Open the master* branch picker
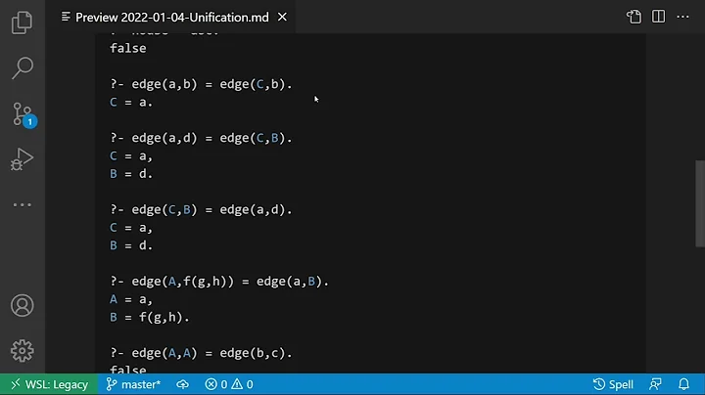 pyautogui.click(x=133, y=384)
